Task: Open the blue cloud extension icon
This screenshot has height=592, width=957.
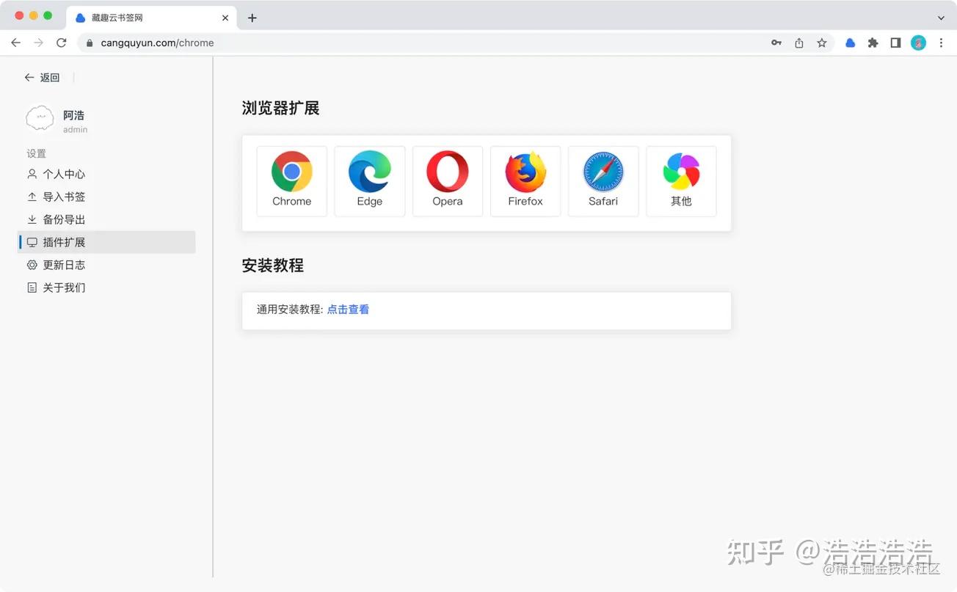Action: coord(850,43)
